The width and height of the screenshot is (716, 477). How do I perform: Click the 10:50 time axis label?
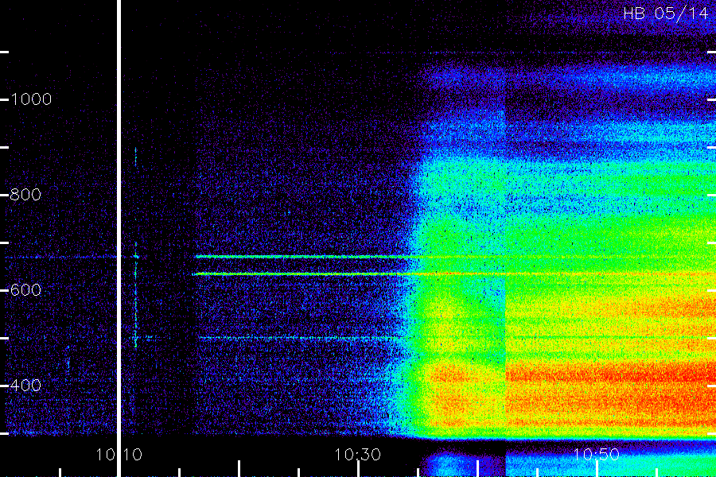pyautogui.click(x=596, y=455)
